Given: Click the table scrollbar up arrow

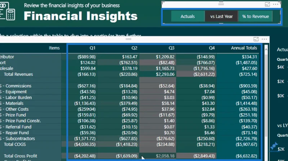Looking at the screenshot, I should 266,49.
